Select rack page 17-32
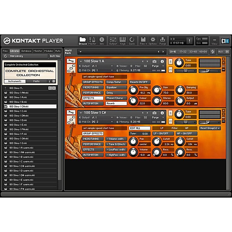 tap(183, 52)
